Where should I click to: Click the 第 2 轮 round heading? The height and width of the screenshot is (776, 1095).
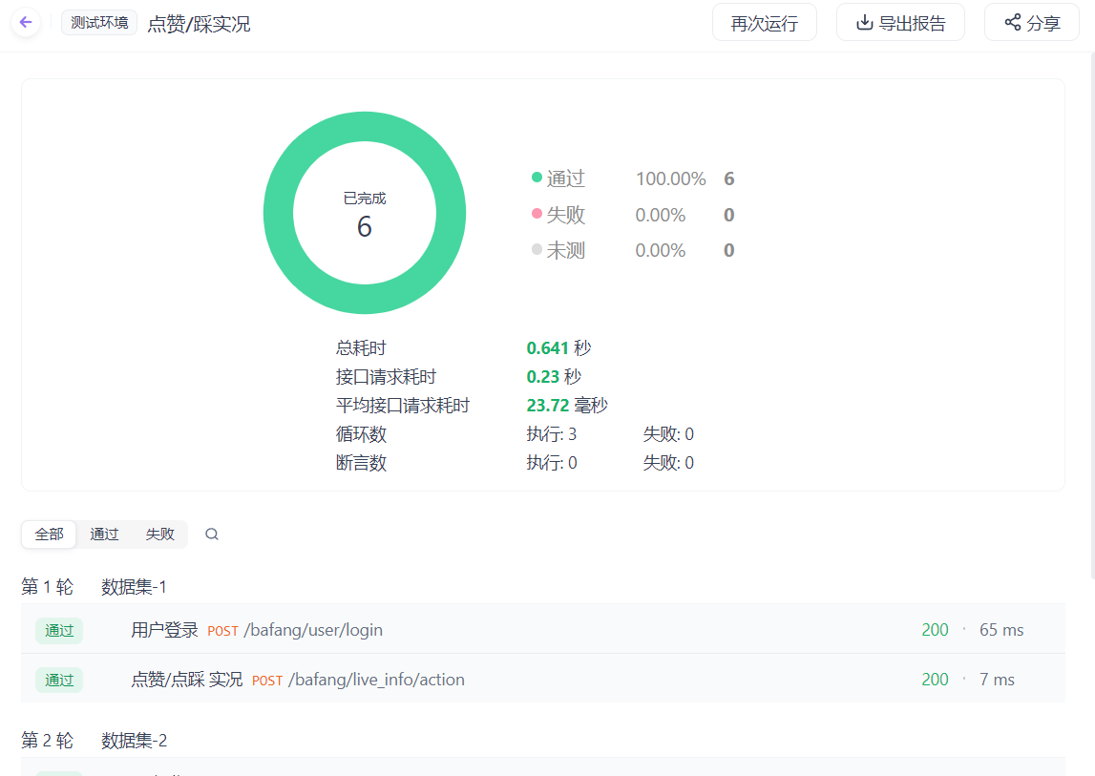[x=47, y=741]
